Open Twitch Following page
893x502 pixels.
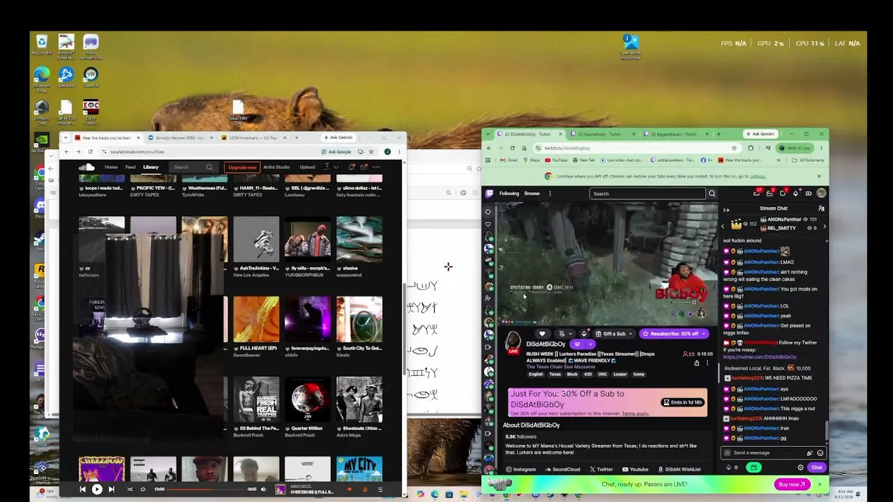coord(509,194)
